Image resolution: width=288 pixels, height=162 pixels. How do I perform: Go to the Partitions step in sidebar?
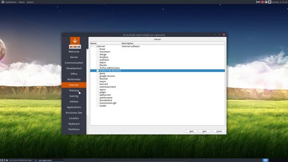[x=74, y=129]
